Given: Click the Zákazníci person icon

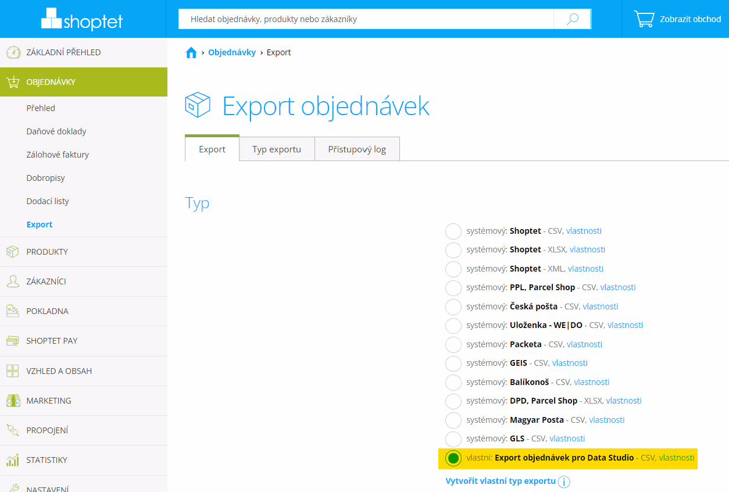Looking at the screenshot, I should point(13,281).
